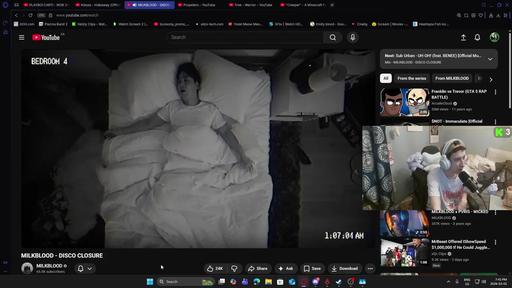Open MILKBLOOD channel name link
The image size is (512, 288).
pyautogui.click(x=49, y=266)
